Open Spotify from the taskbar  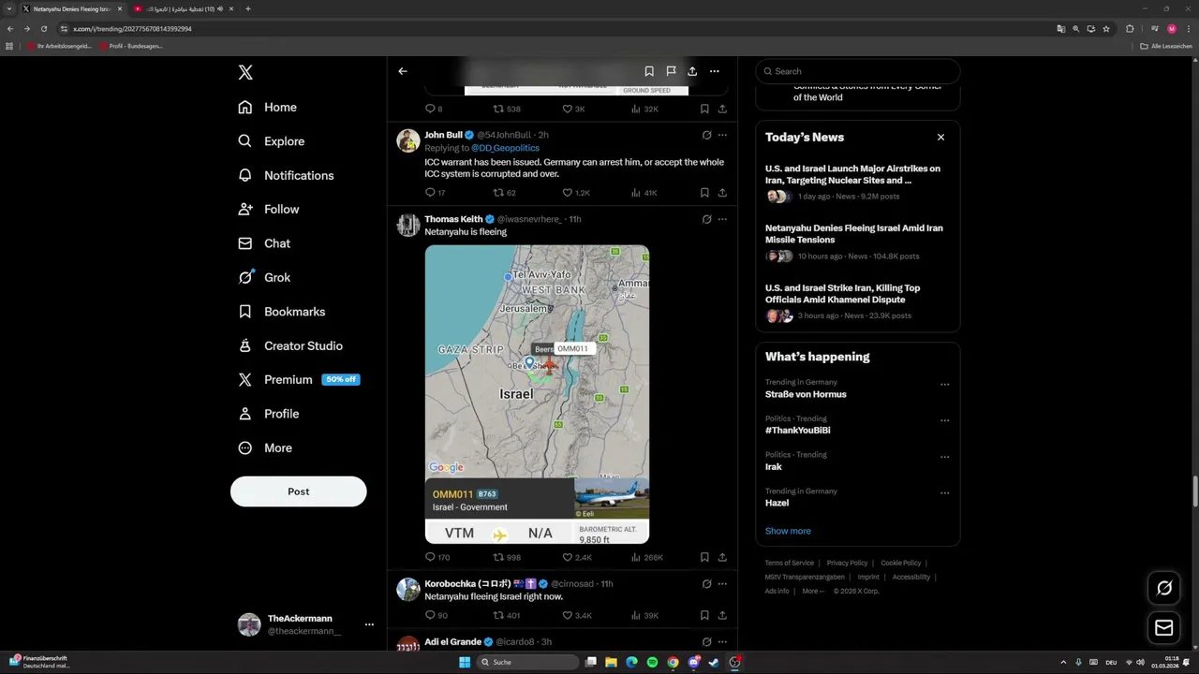[x=652, y=662]
